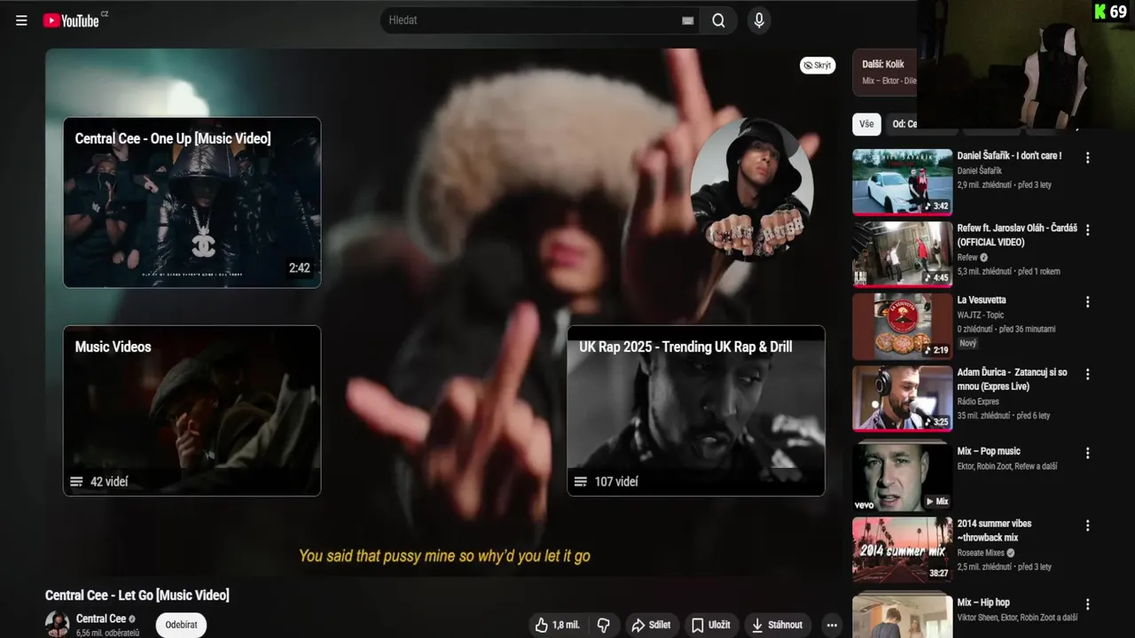Screen dimensions: 1135x638
Task: Click '42 videí' playlist count label
Action: pos(109,482)
